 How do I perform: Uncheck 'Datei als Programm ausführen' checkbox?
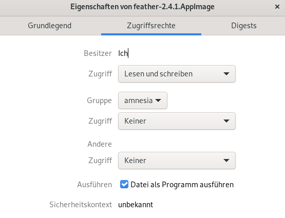(x=124, y=185)
